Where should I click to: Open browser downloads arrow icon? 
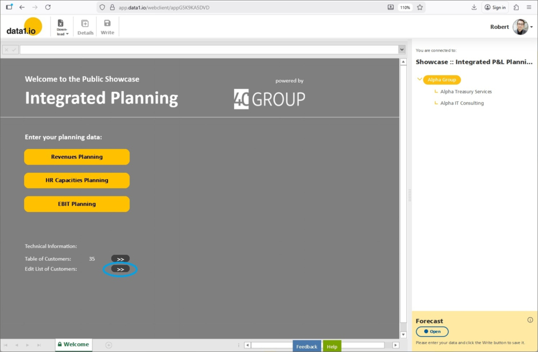pyautogui.click(x=474, y=7)
